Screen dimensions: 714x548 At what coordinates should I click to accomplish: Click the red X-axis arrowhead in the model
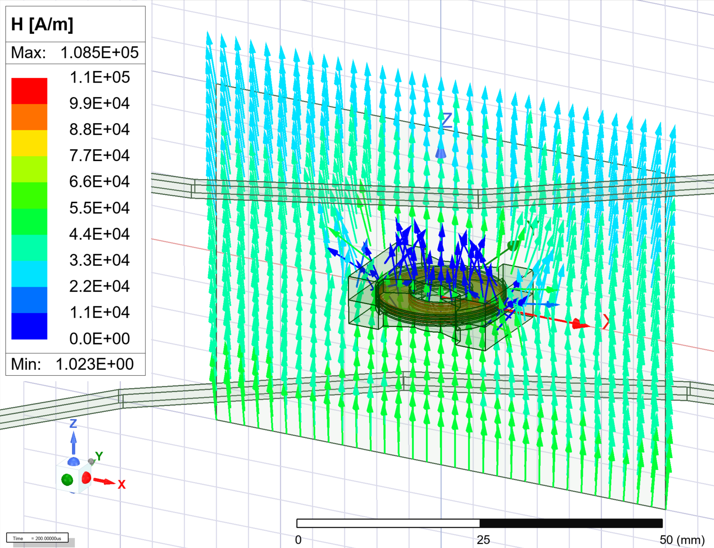coord(579,323)
